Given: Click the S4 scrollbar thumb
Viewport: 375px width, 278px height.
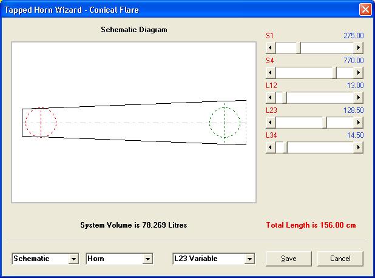Looking at the screenshot, I should (334, 72).
